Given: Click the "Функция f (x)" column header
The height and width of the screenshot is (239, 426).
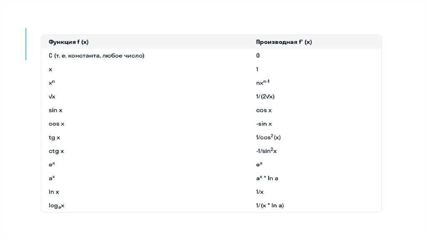Looking at the screenshot, I should point(69,42).
